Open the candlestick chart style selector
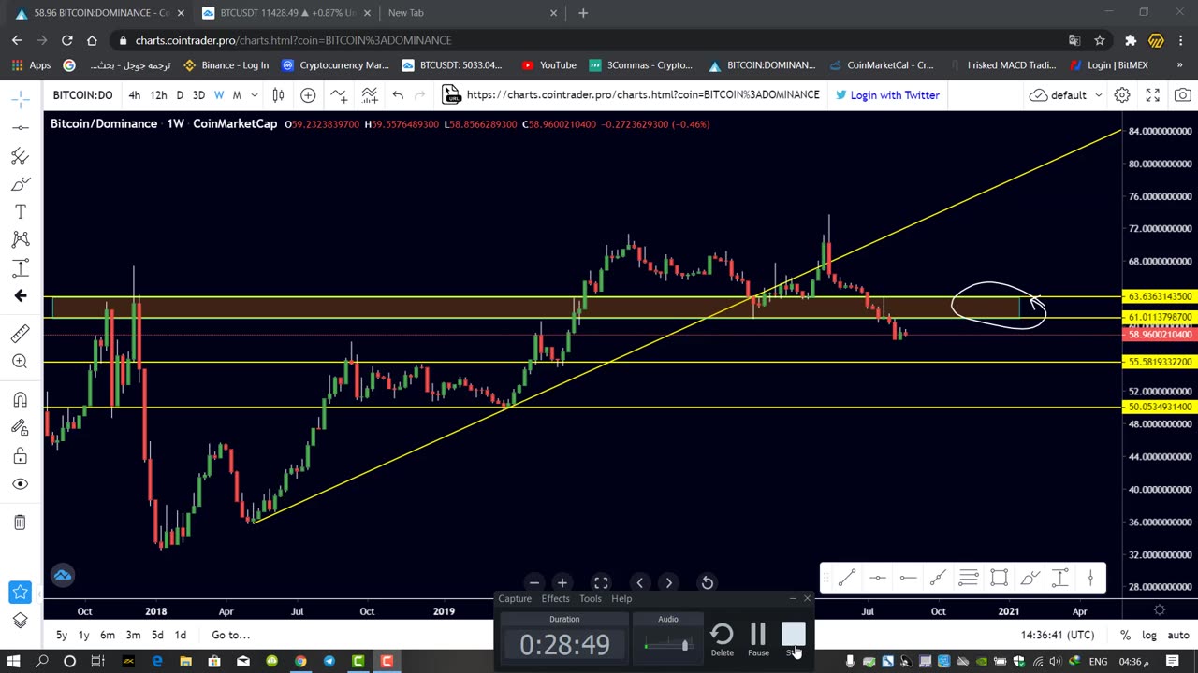Viewport: 1198px width, 673px height. pos(278,95)
